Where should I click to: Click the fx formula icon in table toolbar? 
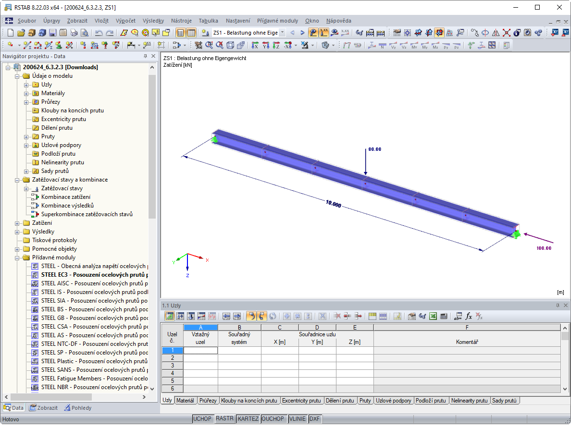click(x=469, y=316)
